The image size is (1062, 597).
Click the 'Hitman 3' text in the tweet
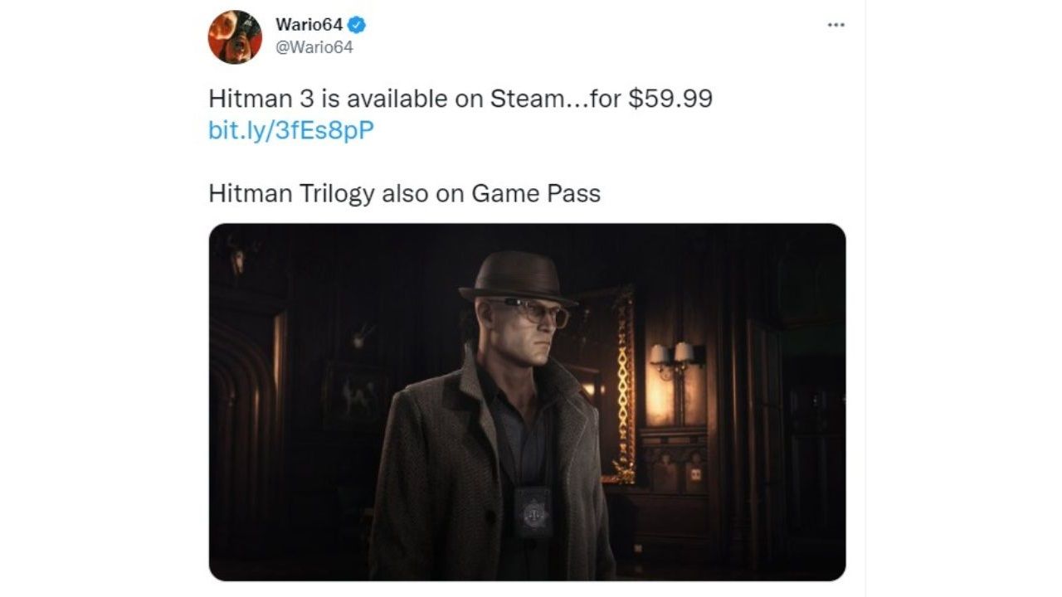tap(261, 99)
